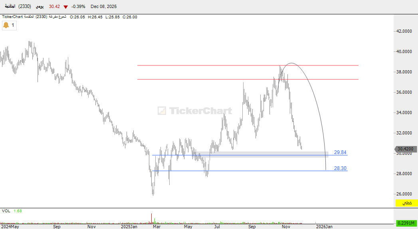Click the شموع مفرغة chart type label
The width and height of the screenshot is (418, 229).
tap(58, 17)
